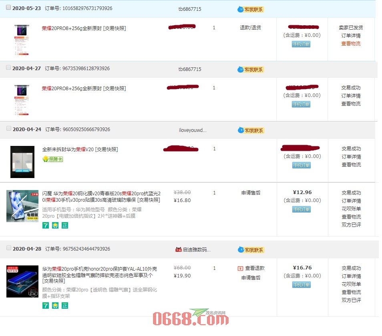Click the 正 genuine icon under 钢化膜 item
This screenshot has width=382, height=336.
point(64,225)
